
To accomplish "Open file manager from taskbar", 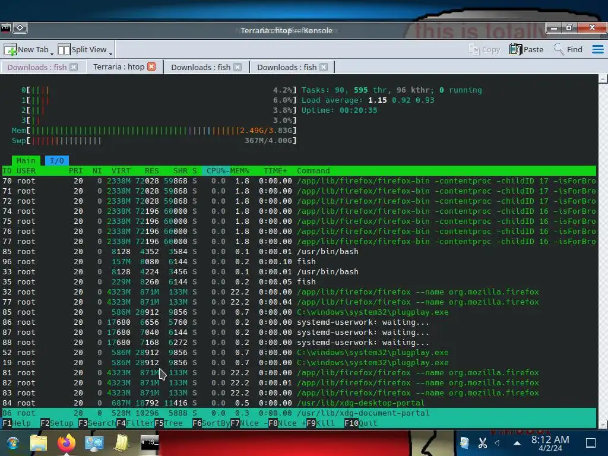I will coord(39,443).
